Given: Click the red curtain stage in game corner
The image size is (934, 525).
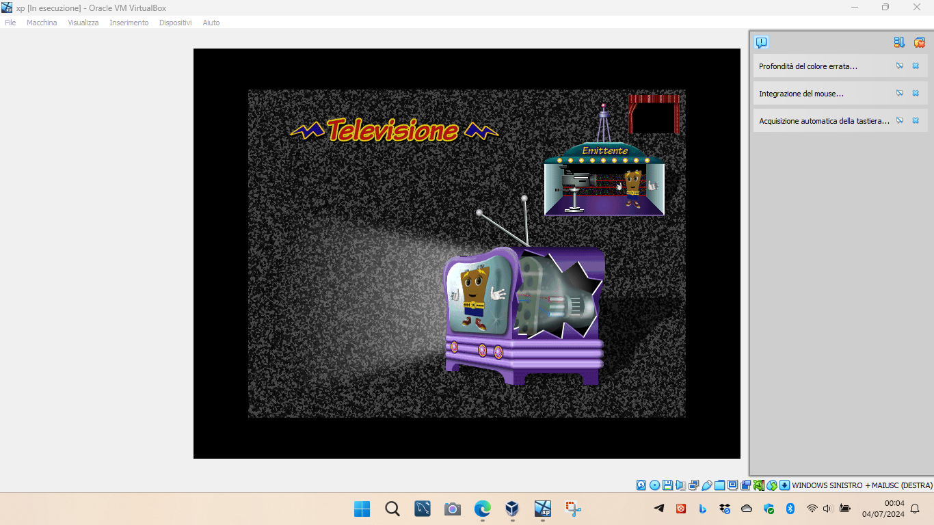Looking at the screenshot, I should click(654, 114).
